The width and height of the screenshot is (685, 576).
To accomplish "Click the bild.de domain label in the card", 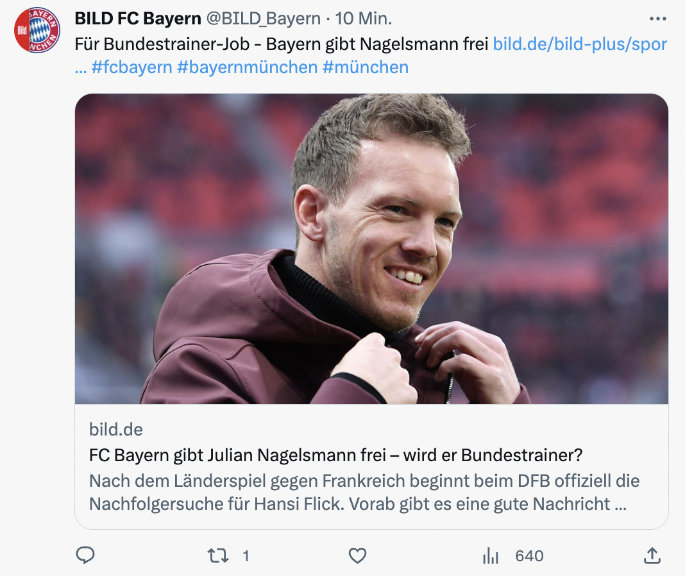I will click(116, 429).
